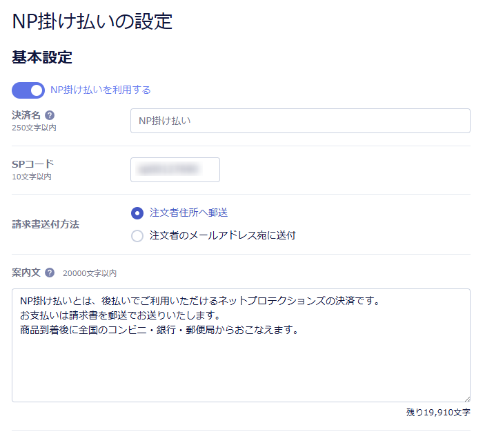Open the help icon beside 案内文
The width and height of the screenshot is (494, 443).
coord(50,273)
